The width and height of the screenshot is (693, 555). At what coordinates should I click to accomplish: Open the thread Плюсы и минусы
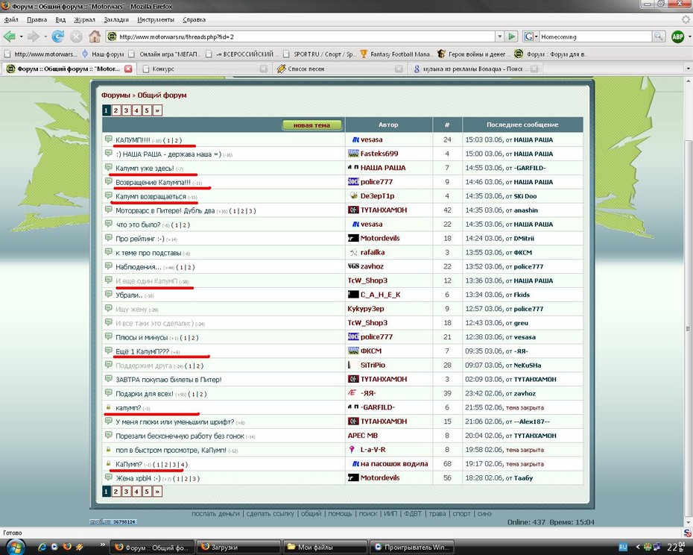point(142,337)
